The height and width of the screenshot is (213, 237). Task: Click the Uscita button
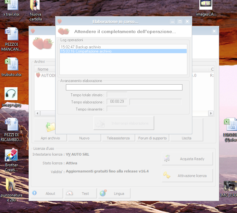(x=187, y=130)
